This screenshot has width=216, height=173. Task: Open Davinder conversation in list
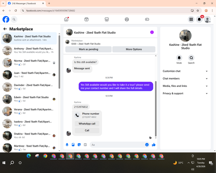[x=29, y=87]
